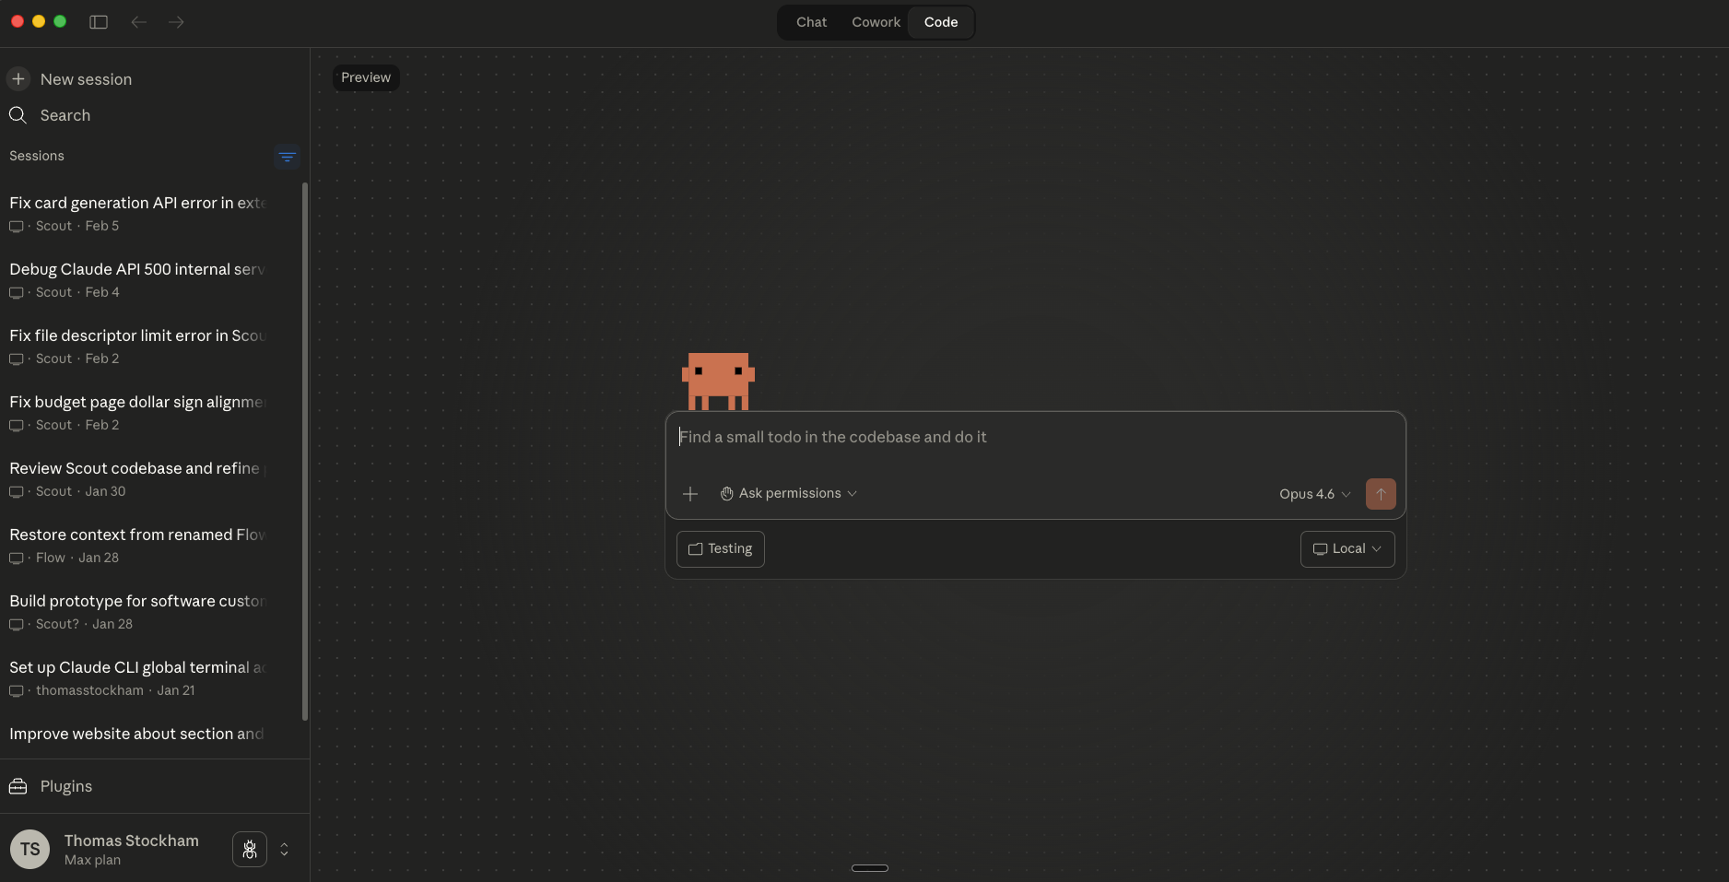
Task: Expand the account switcher chevrons
Action: pos(285,850)
